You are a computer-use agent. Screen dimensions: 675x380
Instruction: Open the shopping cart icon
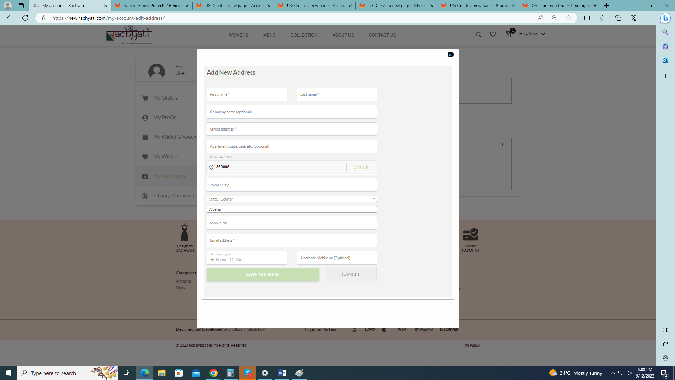coord(508,34)
